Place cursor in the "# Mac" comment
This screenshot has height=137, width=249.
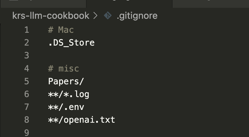click(61, 30)
